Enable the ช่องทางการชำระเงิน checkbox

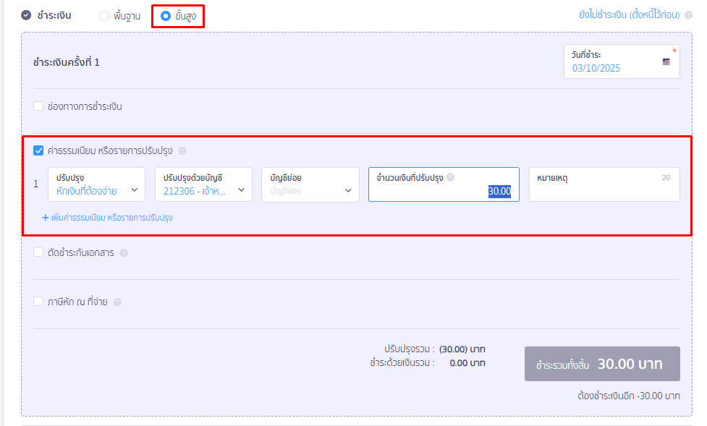[38, 106]
